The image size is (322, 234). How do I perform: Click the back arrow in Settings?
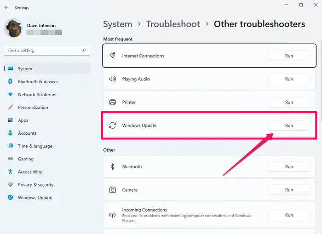(6, 7)
